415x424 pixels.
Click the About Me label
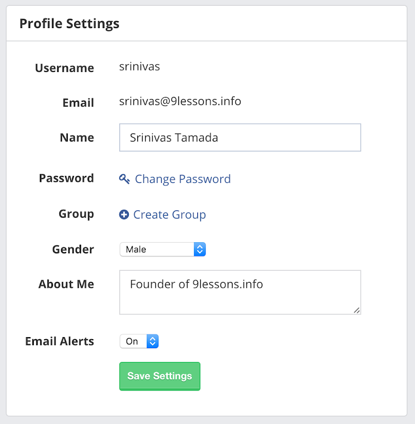point(66,284)
